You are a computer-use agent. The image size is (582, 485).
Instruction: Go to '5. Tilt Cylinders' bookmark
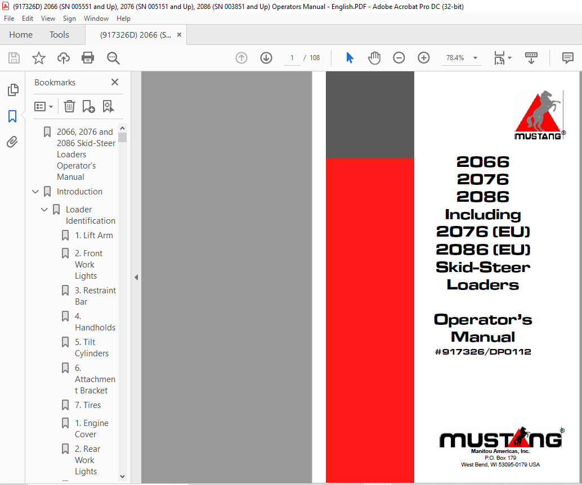pyautogui.click(x=92, y=347)
